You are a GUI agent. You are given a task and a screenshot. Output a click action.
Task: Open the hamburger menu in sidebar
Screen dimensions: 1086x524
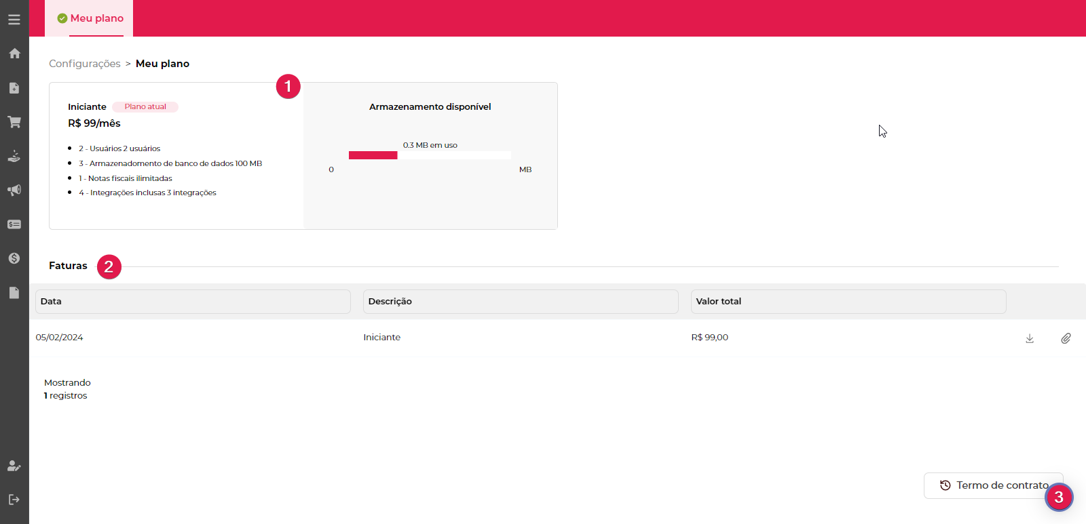point(14,20)
